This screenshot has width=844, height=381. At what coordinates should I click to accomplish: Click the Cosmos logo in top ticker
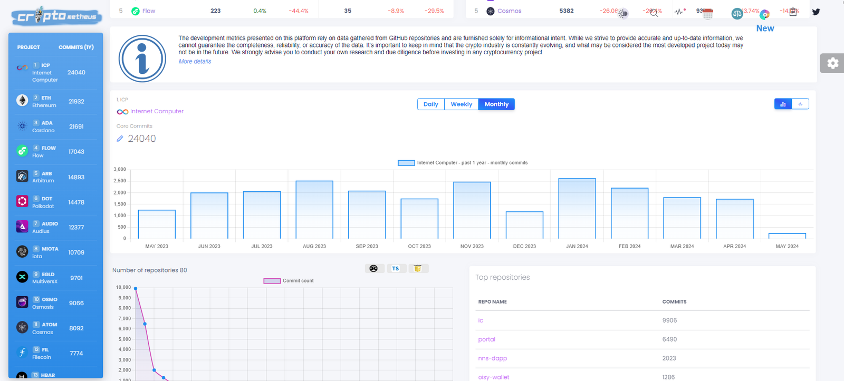(x=491, y=11)
